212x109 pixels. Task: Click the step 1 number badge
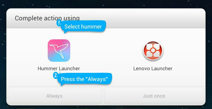click(59, 23)
